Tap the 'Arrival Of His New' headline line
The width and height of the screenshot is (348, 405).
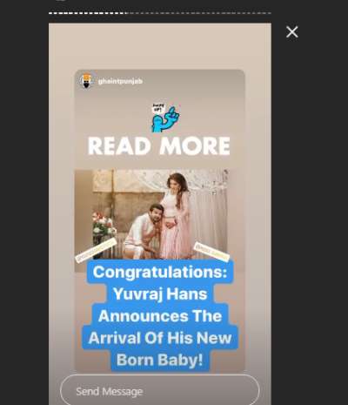pyautogui.click(x=160, y=338)
